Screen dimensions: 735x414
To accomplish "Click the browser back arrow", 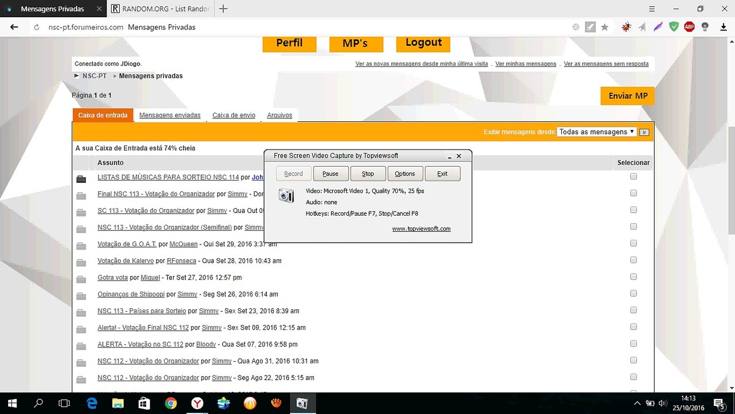I will 14,27.
